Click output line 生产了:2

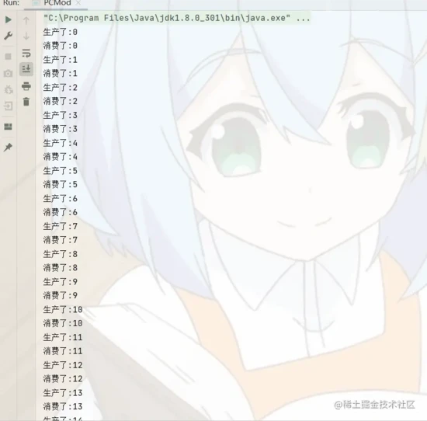point(61,88)
